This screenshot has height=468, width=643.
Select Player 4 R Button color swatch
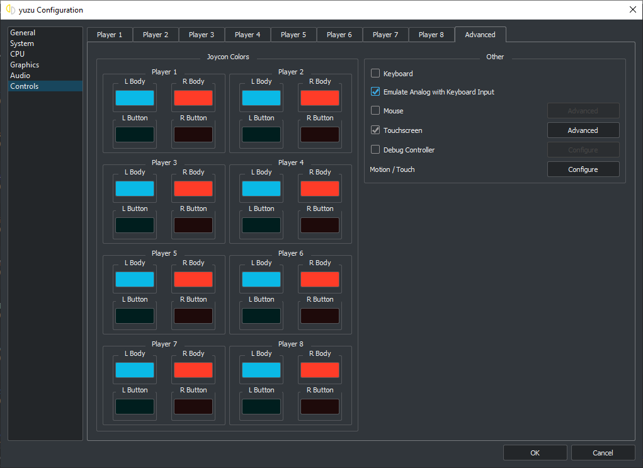pyautogui.click(x=320, y=225)
